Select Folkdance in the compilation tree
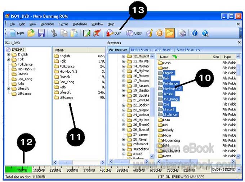 22,64
